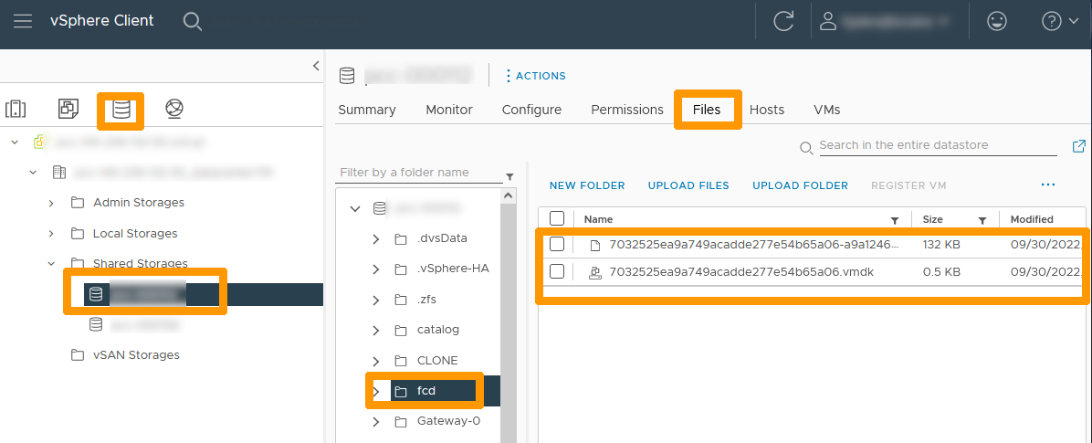Expand the .zfs folder

[x=376, y=301]
